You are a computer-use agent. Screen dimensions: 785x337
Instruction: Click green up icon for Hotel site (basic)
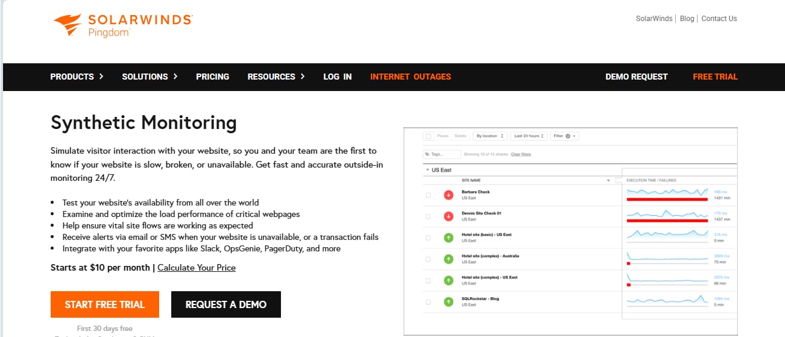[449, 238]
